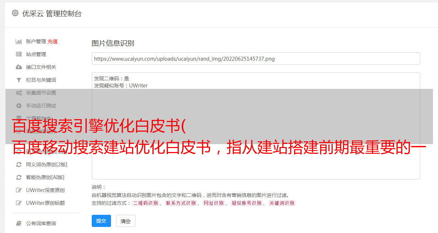Screen dimensions: 438x233
Task: Click the 疑似账号识别 tag
Action: click(x=247, y=203)
